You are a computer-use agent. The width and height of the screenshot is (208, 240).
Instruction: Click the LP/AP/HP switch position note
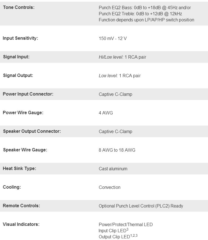point(146,20)
